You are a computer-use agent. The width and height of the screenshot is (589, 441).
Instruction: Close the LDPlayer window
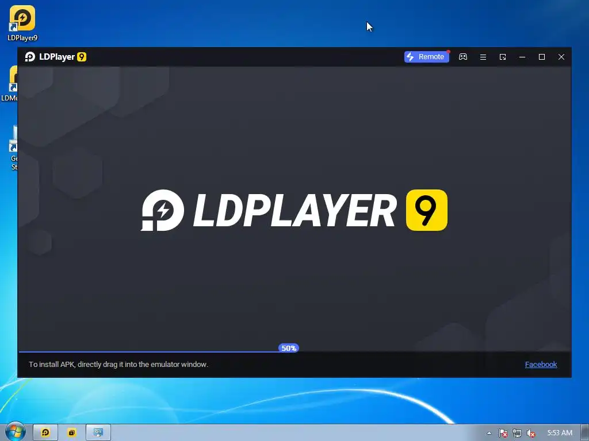click(x=561, y=57)
